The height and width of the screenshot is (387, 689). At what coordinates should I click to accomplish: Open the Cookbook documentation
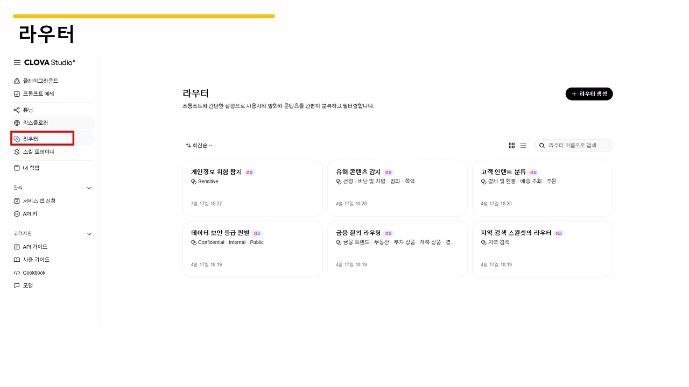point(33,273)
